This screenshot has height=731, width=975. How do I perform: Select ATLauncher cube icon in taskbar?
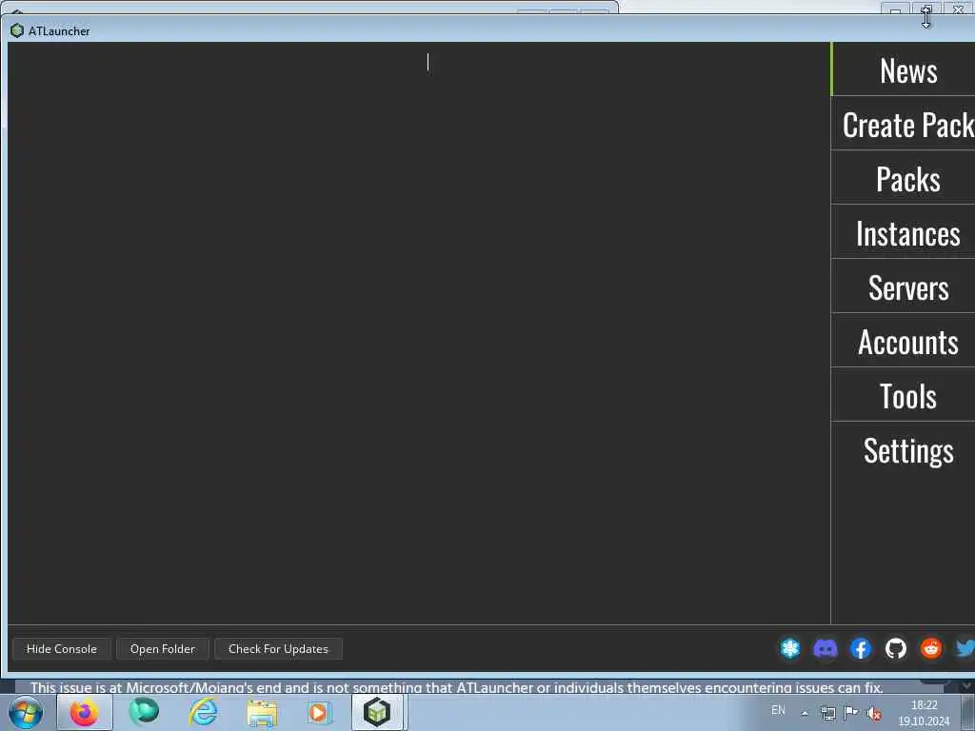pyautogui.click(x=377, y=712)
